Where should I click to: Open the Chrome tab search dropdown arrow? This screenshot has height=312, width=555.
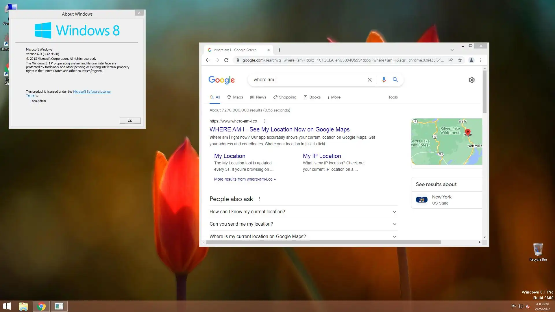(452, 50)
